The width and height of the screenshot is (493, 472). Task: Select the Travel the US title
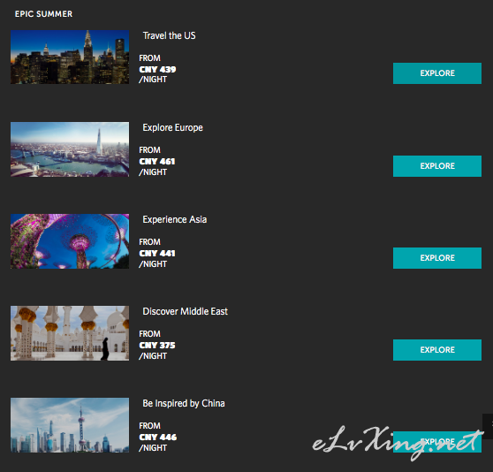(169, 35)
